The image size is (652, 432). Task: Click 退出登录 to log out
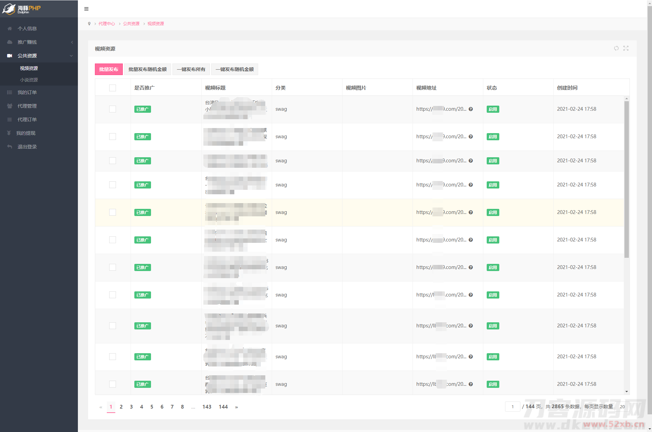(27, 147)
